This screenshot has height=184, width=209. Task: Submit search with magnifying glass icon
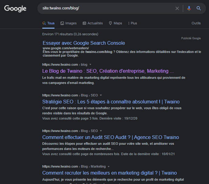pyautogui.click(x=199, y=9)
